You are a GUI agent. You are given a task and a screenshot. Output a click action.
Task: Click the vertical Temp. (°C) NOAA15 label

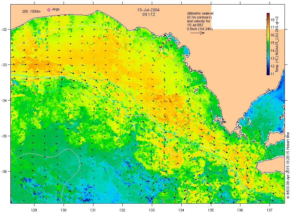pyautogui.click(x=277, y=44)
